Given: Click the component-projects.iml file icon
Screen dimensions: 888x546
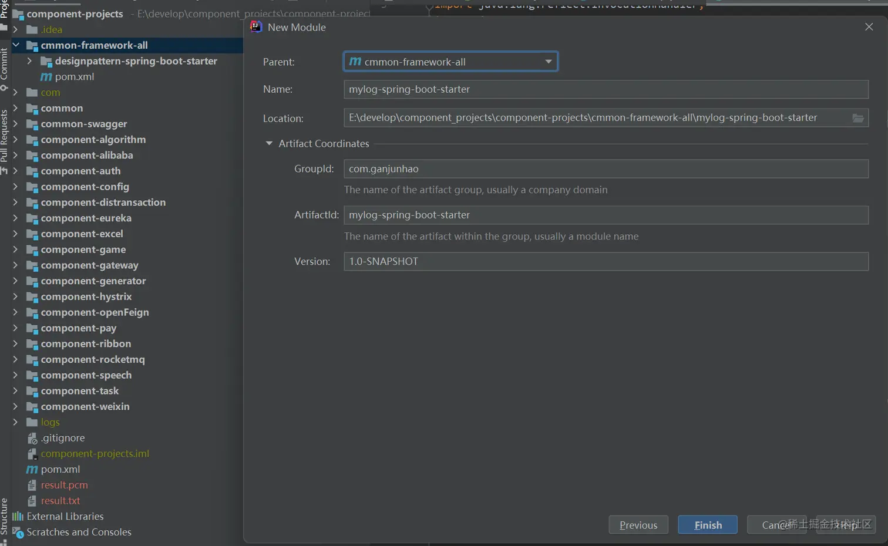Looking at the screenshot, I should tap(32, 454).
